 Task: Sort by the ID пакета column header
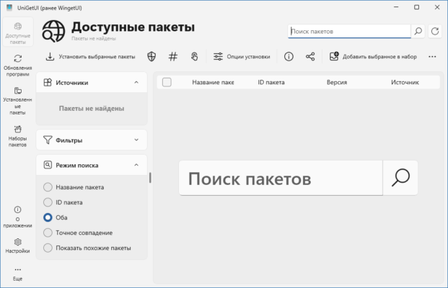(x=271, y=82)
